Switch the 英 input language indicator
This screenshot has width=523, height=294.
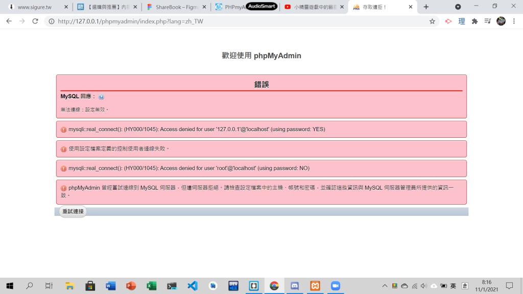point(453,286)
